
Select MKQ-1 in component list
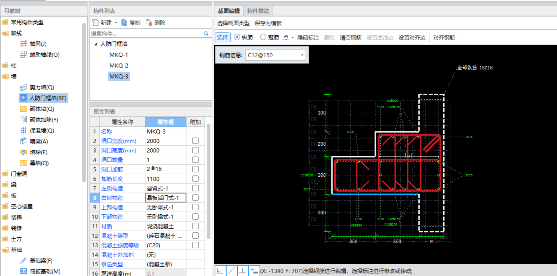coord(119,55)
